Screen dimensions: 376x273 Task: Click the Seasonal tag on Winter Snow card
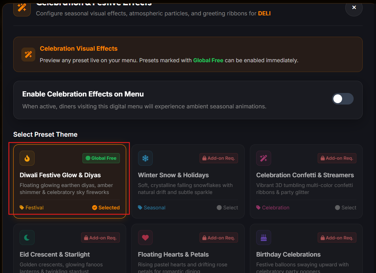pyautogui.click(x=152, y=208)
